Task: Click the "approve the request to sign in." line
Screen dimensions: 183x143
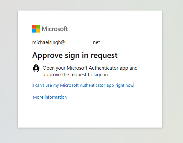Action: tap(76, 75)
